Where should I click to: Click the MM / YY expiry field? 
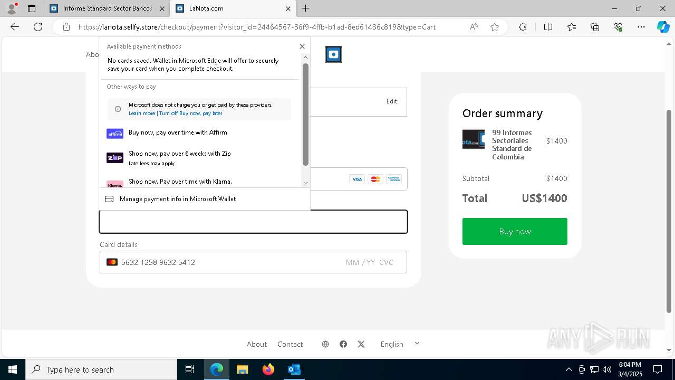click(360, 262)
